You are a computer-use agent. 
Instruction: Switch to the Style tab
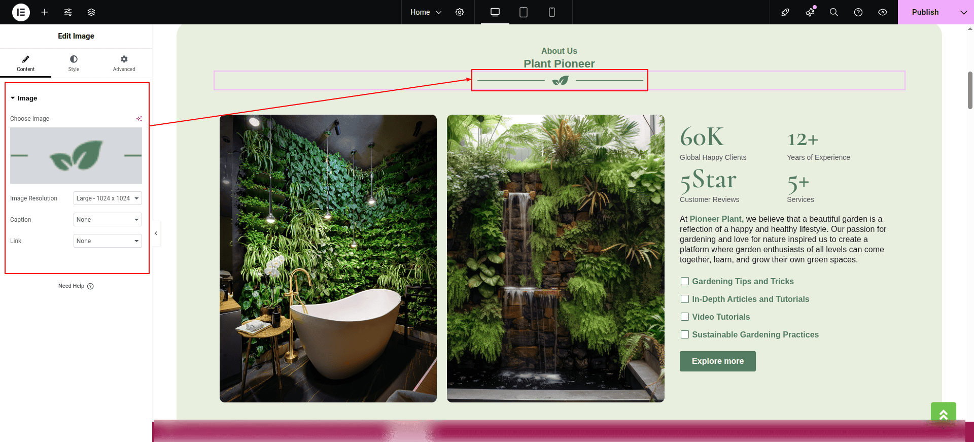[x=74, y=63]
